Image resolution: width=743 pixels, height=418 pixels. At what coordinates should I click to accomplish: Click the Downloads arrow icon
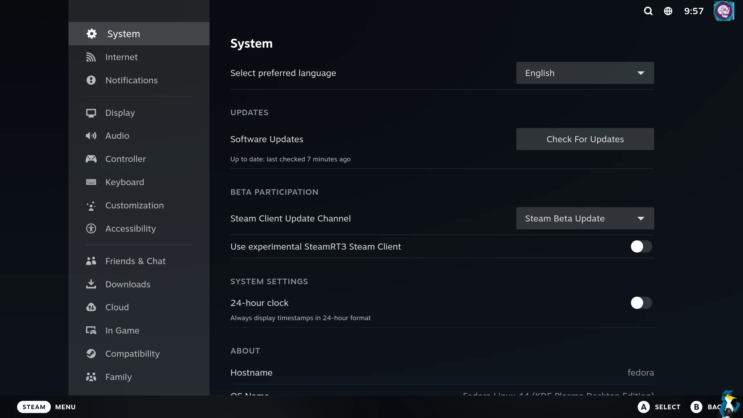(91, 284)
